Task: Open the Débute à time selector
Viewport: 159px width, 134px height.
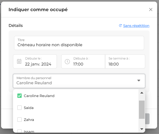Action: 83,61
